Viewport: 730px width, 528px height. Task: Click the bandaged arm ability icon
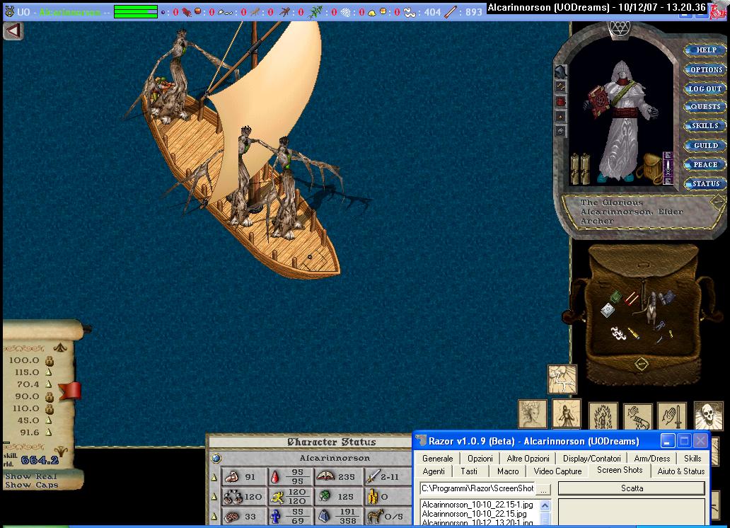point(637,416)
